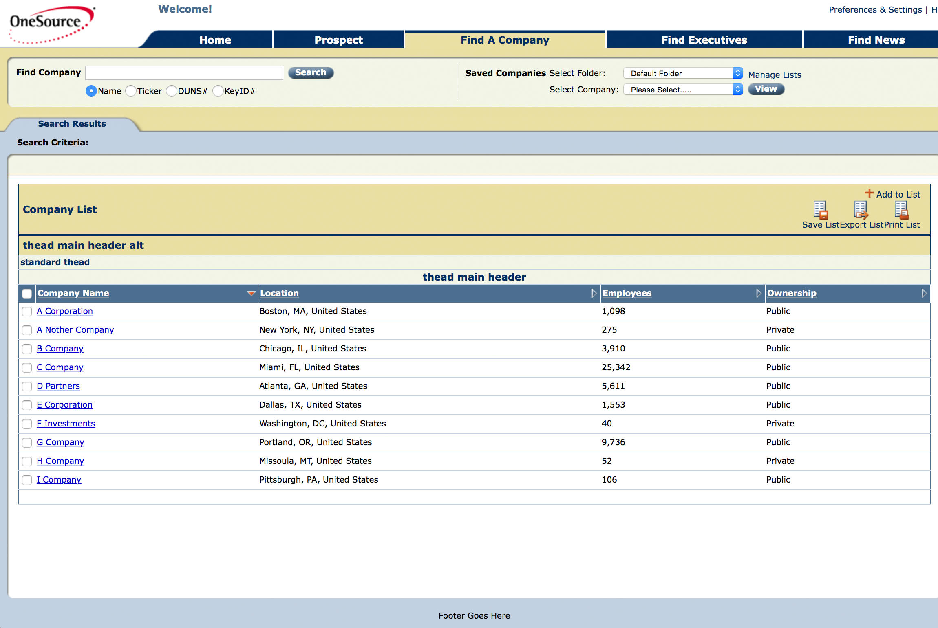Toggle the select-all checkbox in the table header
Screen dimensions: 938x628
click(x=27, y=294)
